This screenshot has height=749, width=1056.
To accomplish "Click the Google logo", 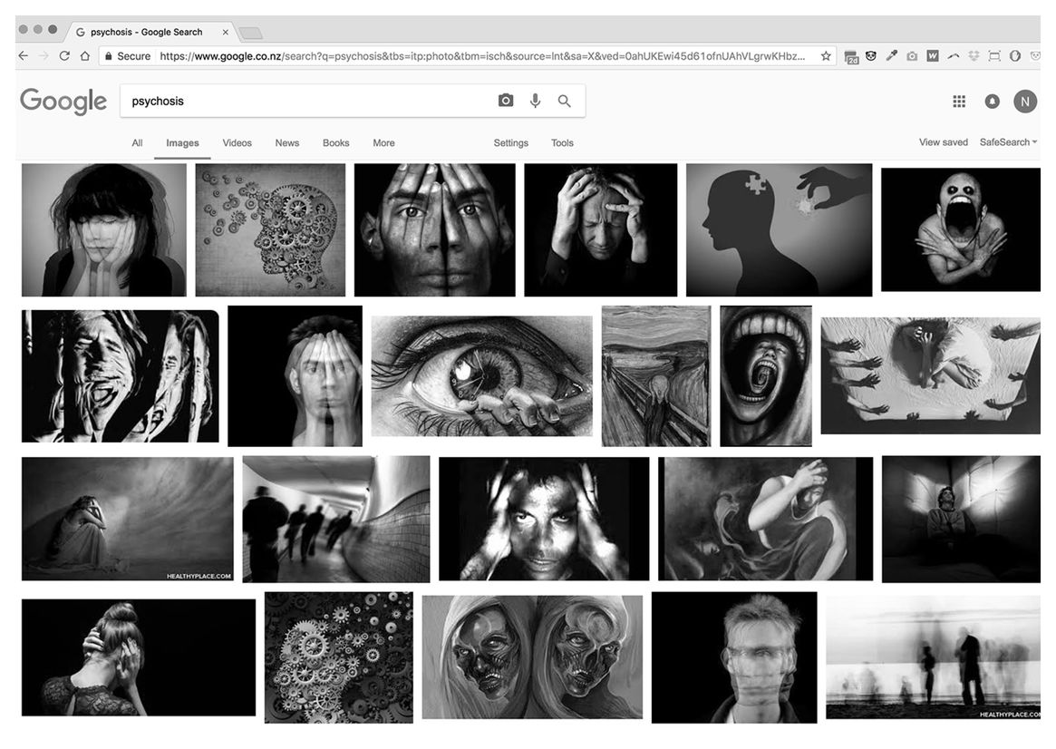I will 63,102.
